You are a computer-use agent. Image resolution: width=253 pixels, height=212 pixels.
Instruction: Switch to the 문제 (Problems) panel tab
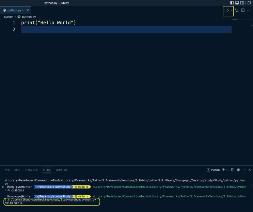tap(7, 170)
